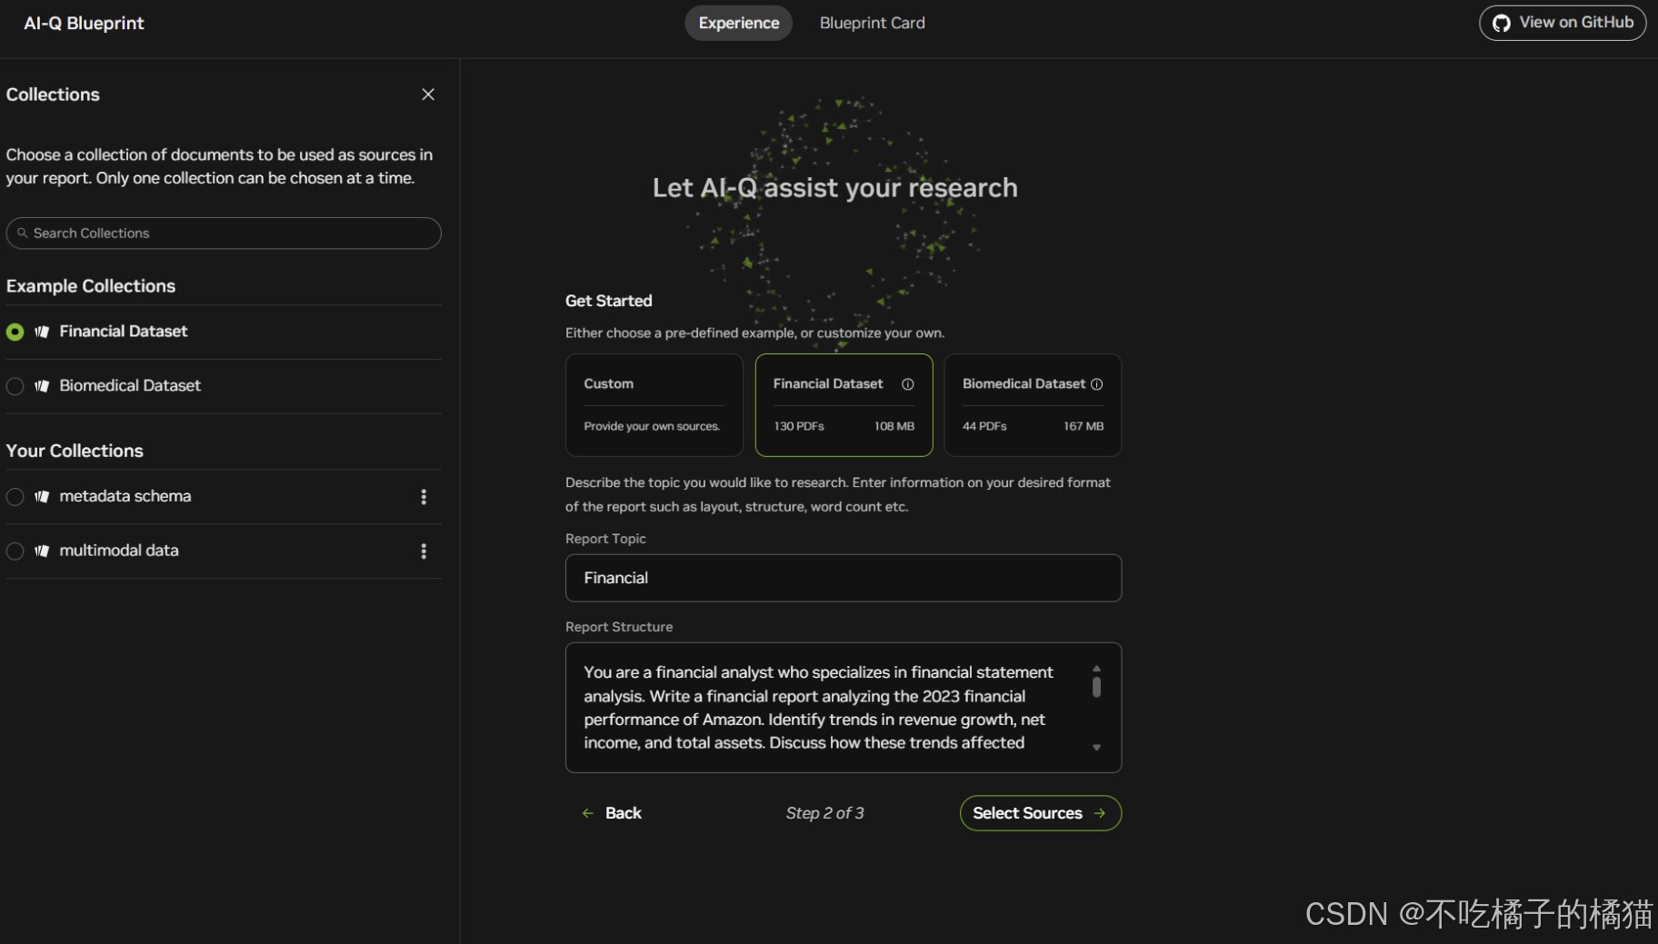Screen dimensions: 1658x944
Task: Choose the Biomedical Dataset example card
Action: [x=1033, y=404]
